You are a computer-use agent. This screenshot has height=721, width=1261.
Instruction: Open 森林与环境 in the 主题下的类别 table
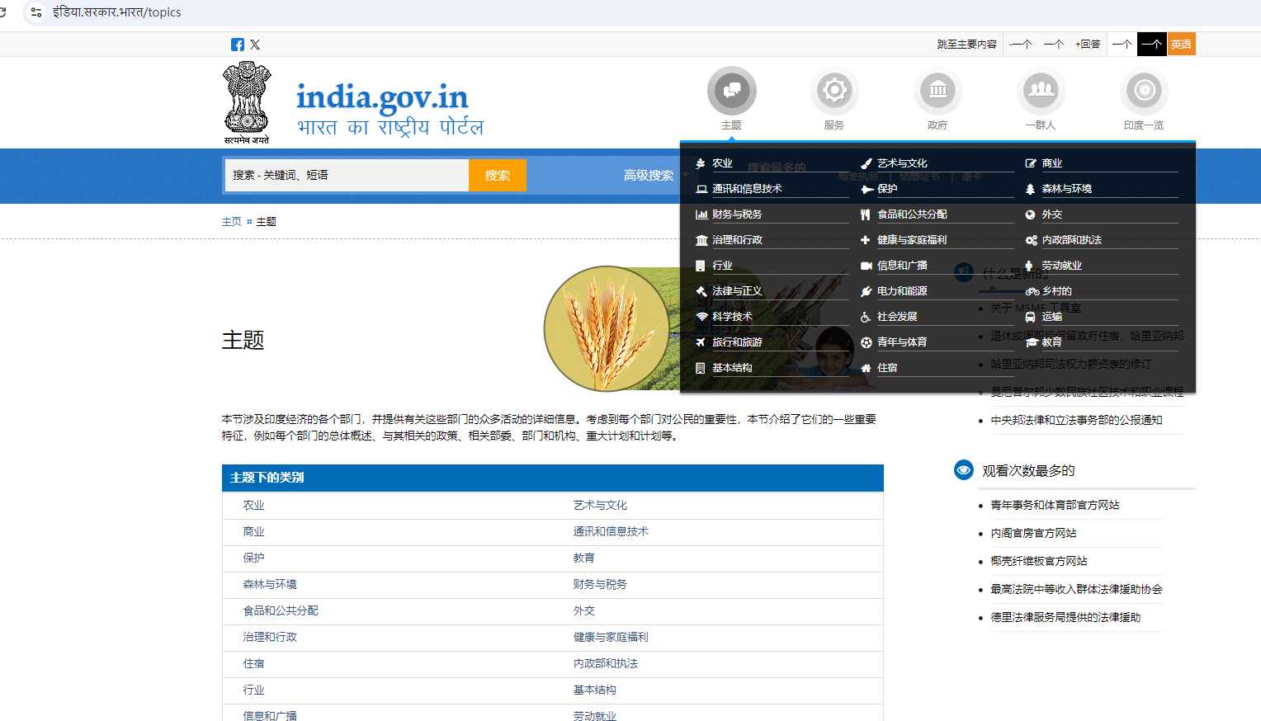pyautogui.click(x=270, y=585)
